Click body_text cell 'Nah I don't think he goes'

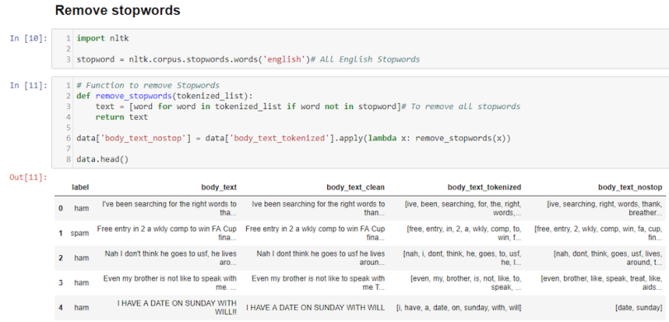point(171,258)
